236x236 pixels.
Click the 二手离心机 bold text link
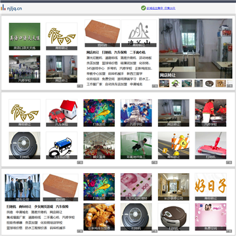click(x=138, y=52)
